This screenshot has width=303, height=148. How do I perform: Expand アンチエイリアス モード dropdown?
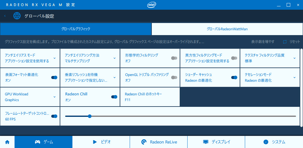pyautogui.click(x=55, y=58)
